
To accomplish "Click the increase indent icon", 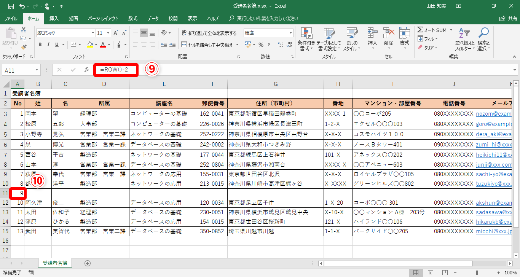I will coord(173,45).
